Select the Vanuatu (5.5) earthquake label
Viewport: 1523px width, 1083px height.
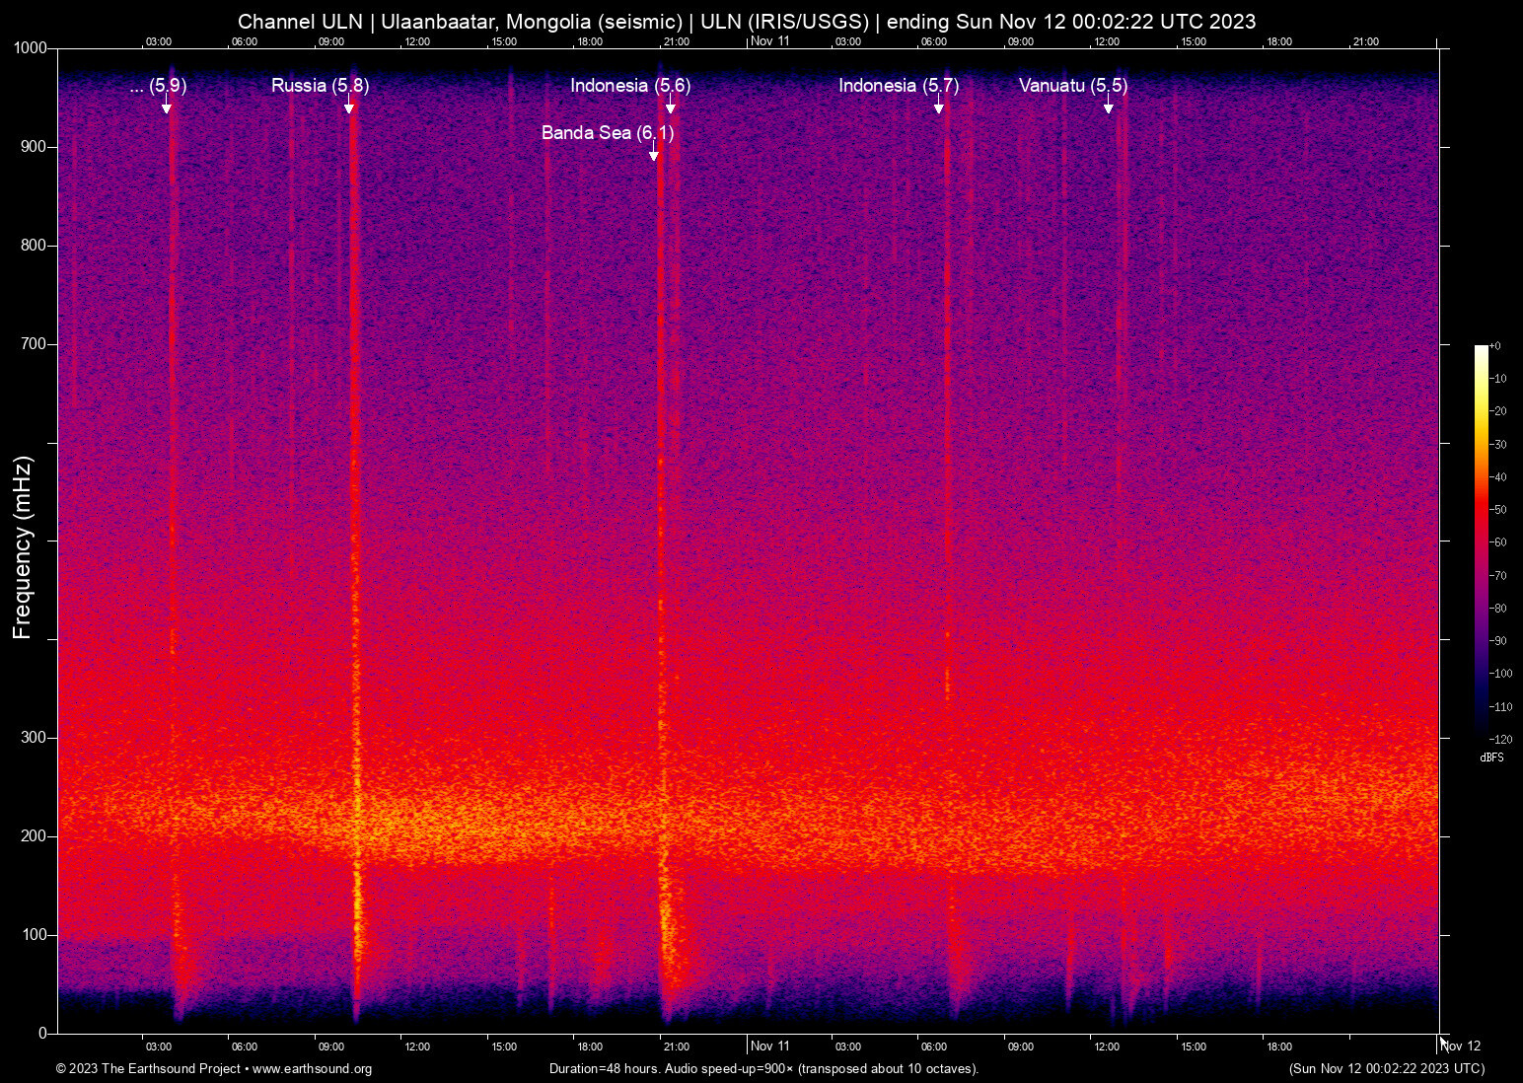tap(1072, 86)
